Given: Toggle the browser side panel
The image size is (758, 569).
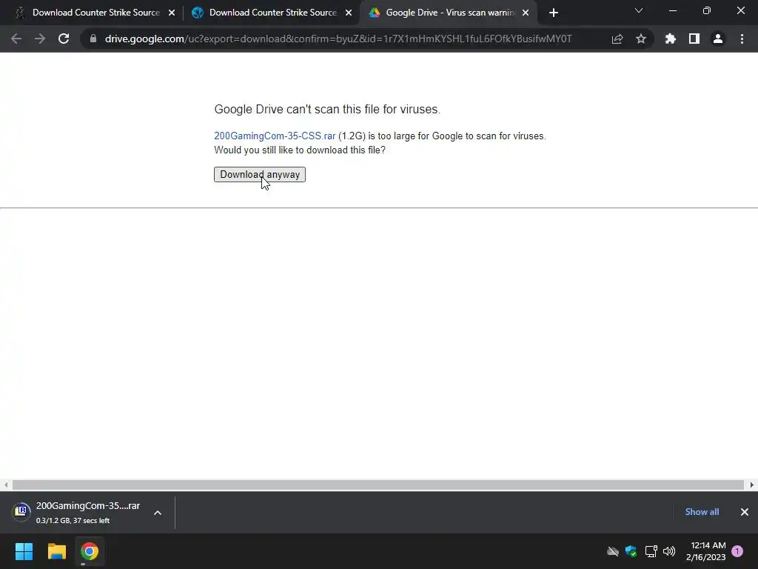Looking at the screenshot, I should (x=694, y=39).
